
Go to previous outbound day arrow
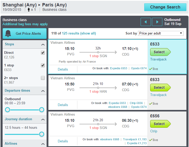146,22
